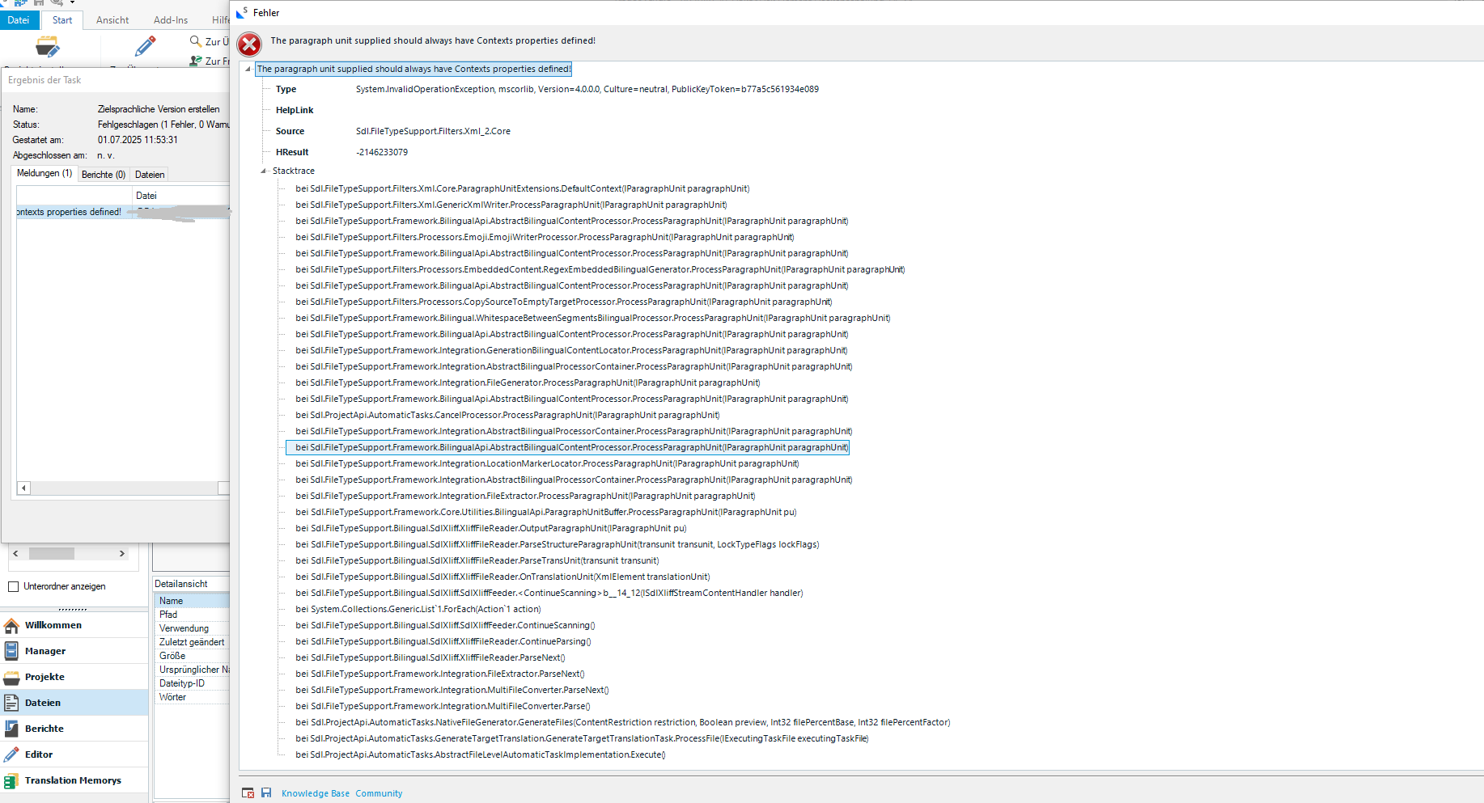
Task: Click the close-window icon in the error dialog footer
Action: (248, 792)
